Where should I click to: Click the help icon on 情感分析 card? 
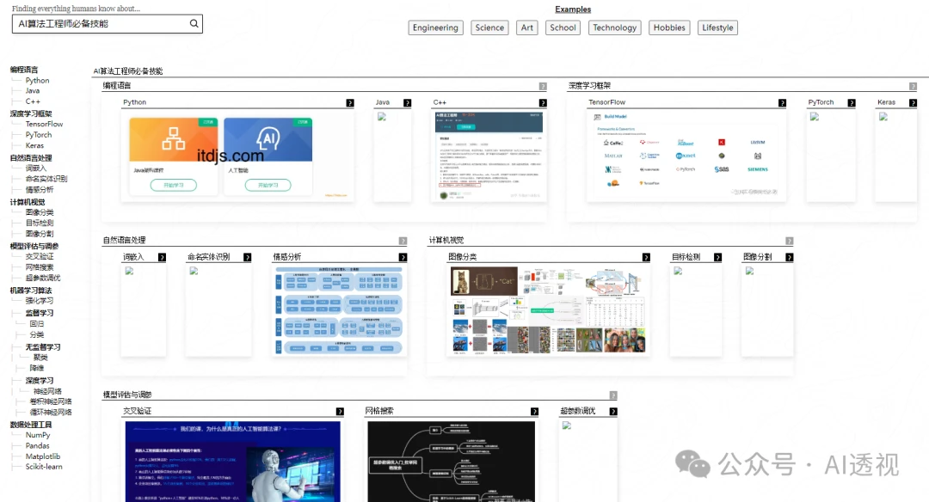(403, 258)
